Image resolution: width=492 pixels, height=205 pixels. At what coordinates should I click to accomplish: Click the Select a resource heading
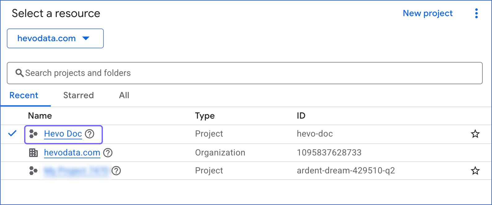(x=56, y=13)
